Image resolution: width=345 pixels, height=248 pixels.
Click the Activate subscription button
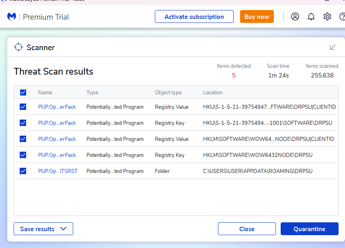(194, 16)
